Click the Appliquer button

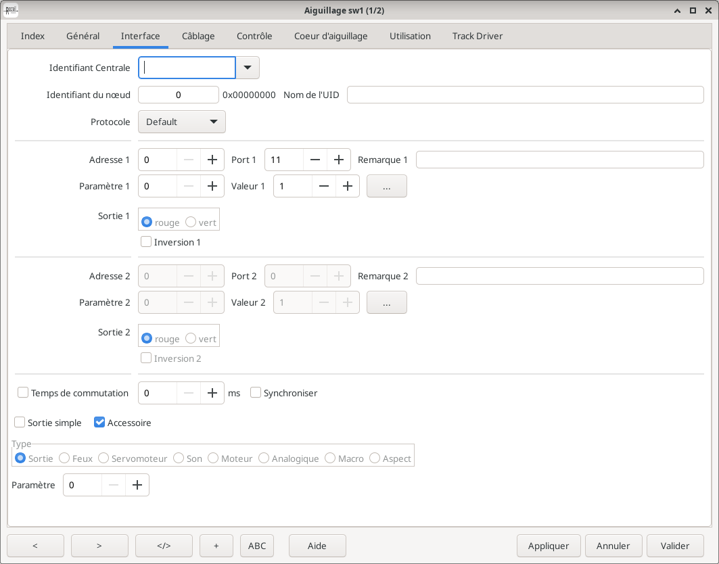[x=549, y=546]
